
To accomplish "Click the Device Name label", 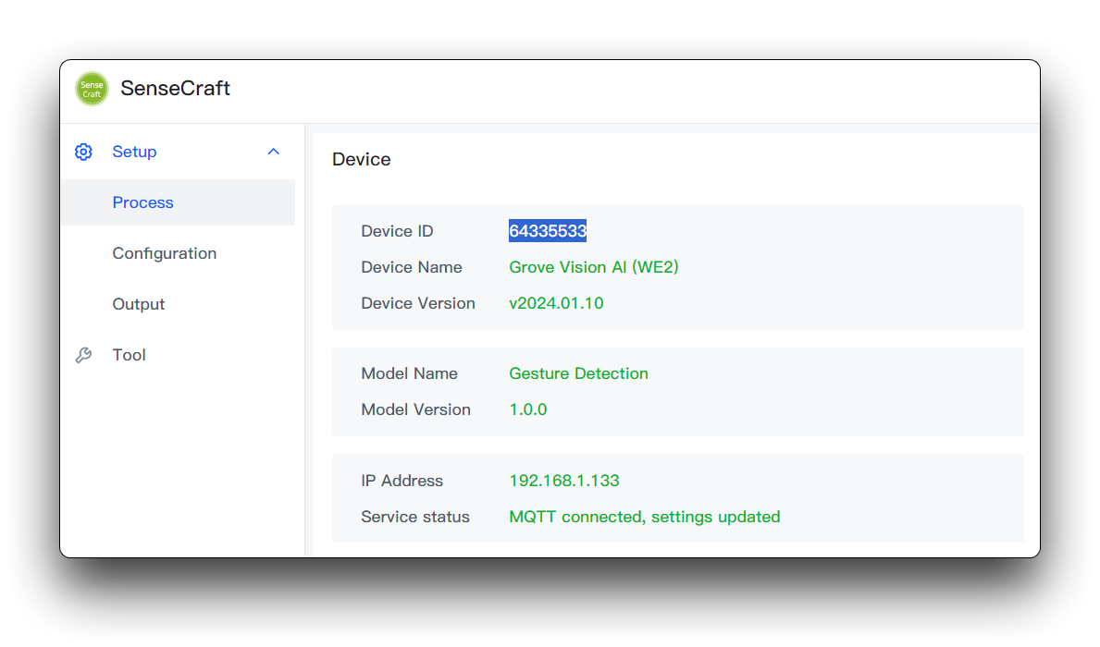I will (x=412, y=267).
